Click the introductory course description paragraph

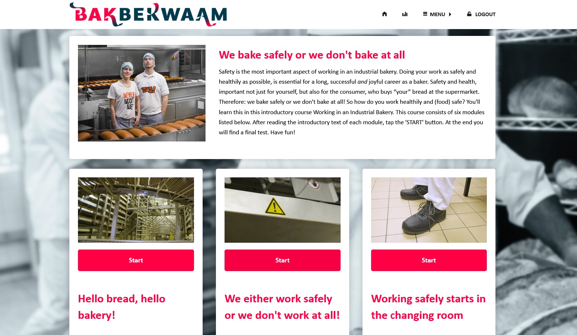tap(352, 102)
